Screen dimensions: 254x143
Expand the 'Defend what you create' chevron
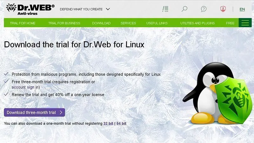pyautogui.click(x=108, y=9)
